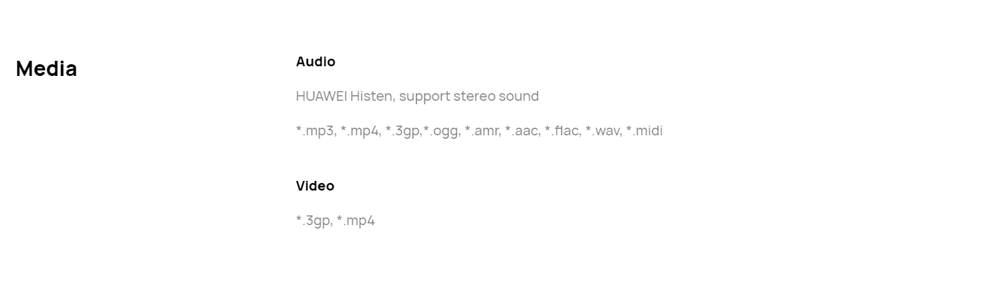Click the *.amr audio format

click(481, 130)
